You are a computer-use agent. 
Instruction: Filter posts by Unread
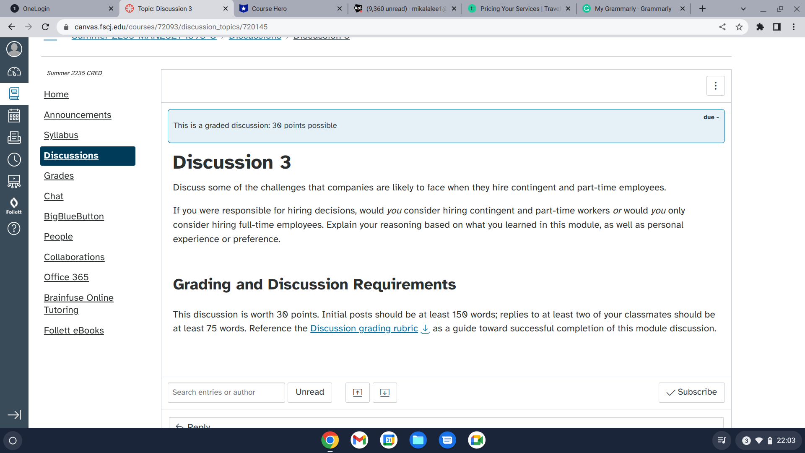click(x=309, y=392)
